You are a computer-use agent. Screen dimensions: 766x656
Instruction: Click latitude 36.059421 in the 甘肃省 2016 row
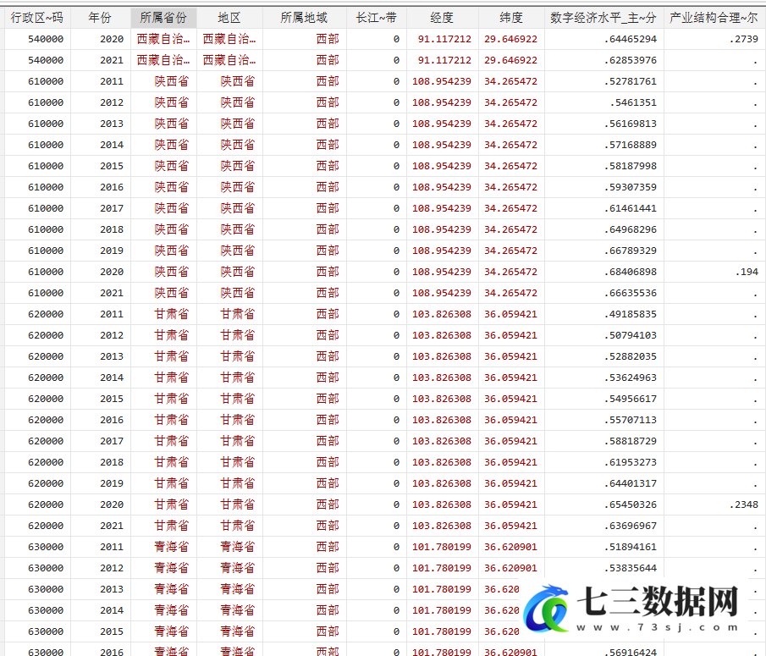pyautogui.click(x=511, y=420)
